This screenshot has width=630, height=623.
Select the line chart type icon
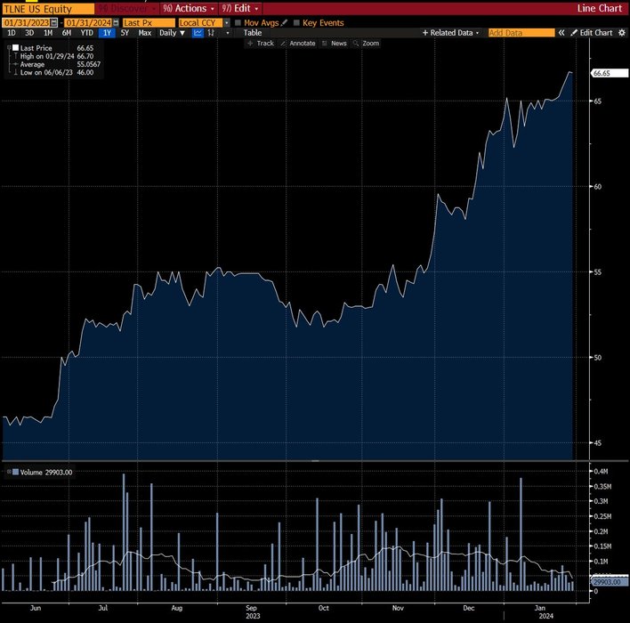(x=198, y=33)
